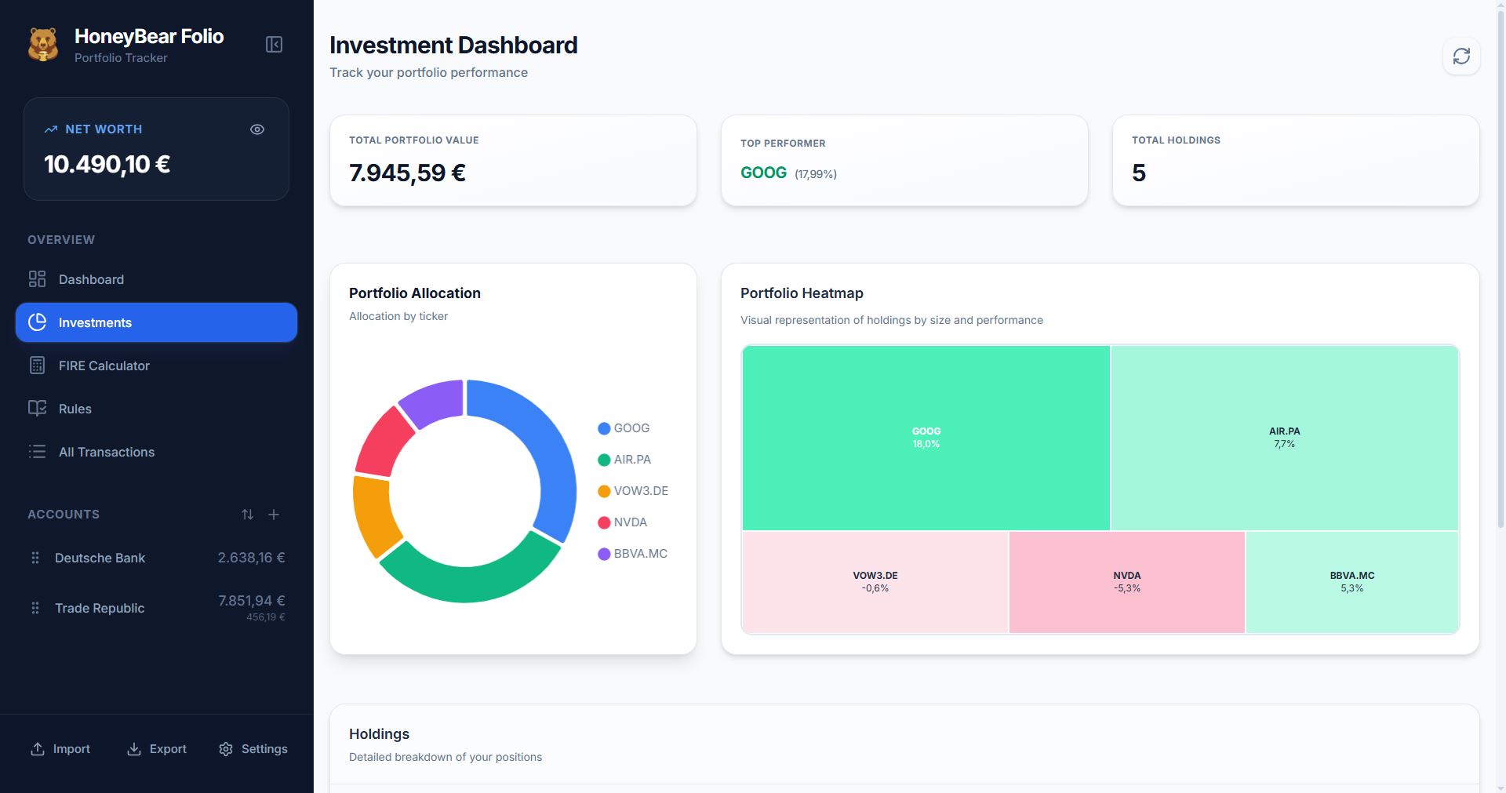Image resolution: width=1506 pixels, height=793 pixels.
Task: View All Transactions
Action: (x=105, y=452)
